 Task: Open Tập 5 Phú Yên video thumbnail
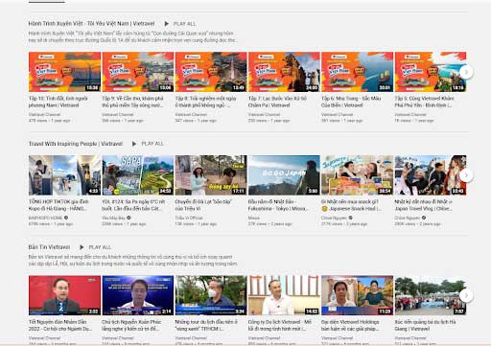(431, 72)
